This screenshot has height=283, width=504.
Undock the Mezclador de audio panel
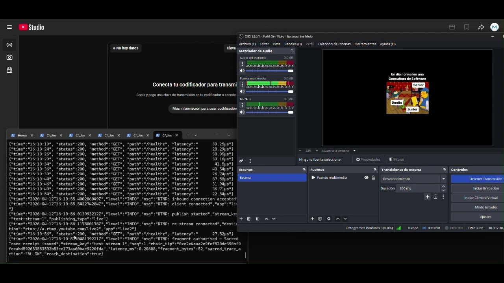[292, 51]
